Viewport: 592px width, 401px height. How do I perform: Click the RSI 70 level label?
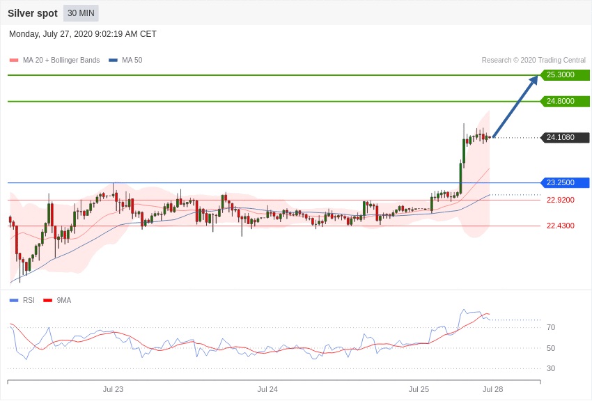click(551, 327)
